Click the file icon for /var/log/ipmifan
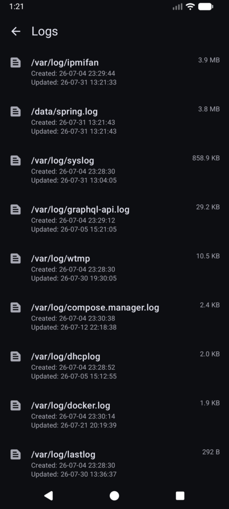 pyautogui.click(x=15, y=62)
